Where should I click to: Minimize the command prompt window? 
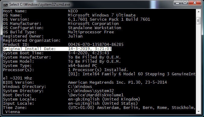pos(177,3)
